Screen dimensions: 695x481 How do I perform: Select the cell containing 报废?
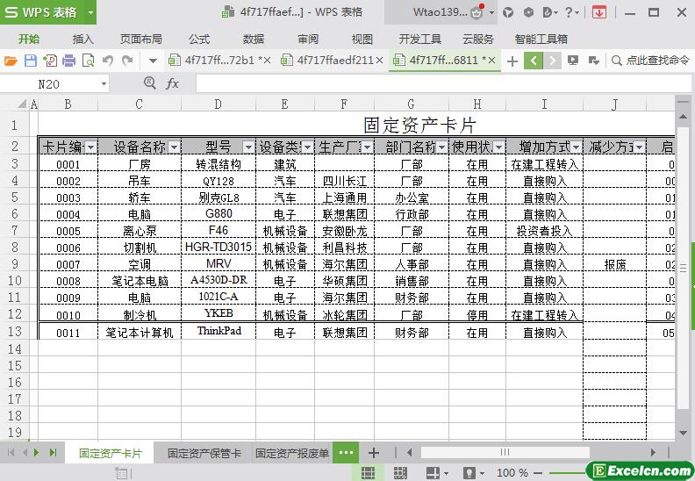click(615, 265)
